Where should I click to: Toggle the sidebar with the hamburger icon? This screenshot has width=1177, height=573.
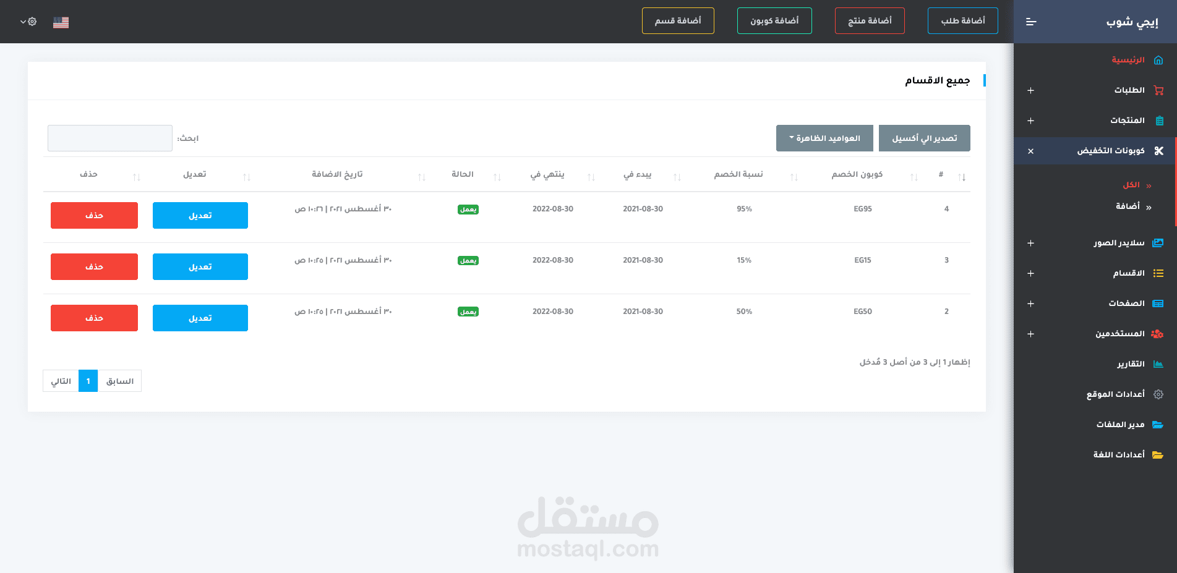tap(1031, 22)
